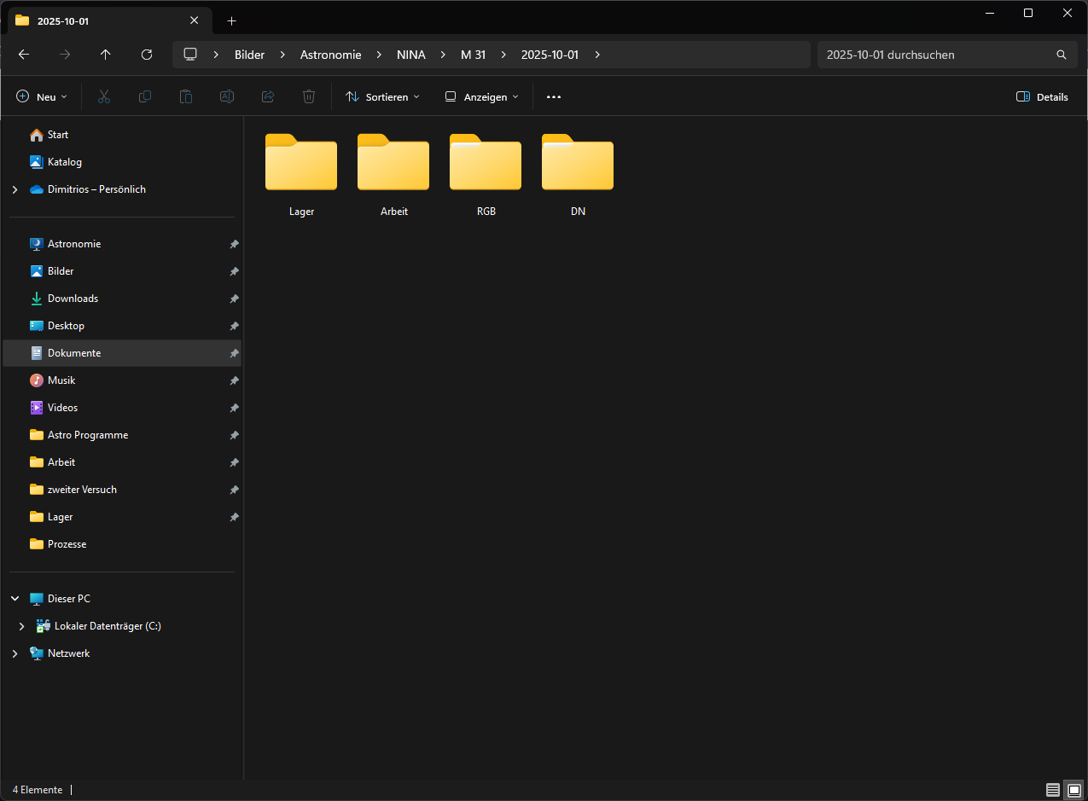This screenshot has height=801, width=1088.
Task: Switch to large icons view in status bar
Action: [1073, 790]
